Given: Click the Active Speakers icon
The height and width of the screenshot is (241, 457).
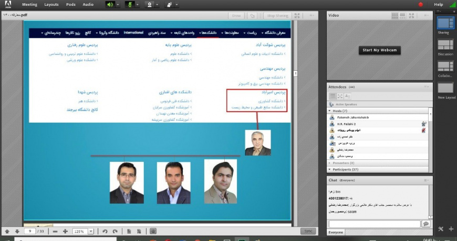Looking at the screenshot, I should click(x=331, y=104).
